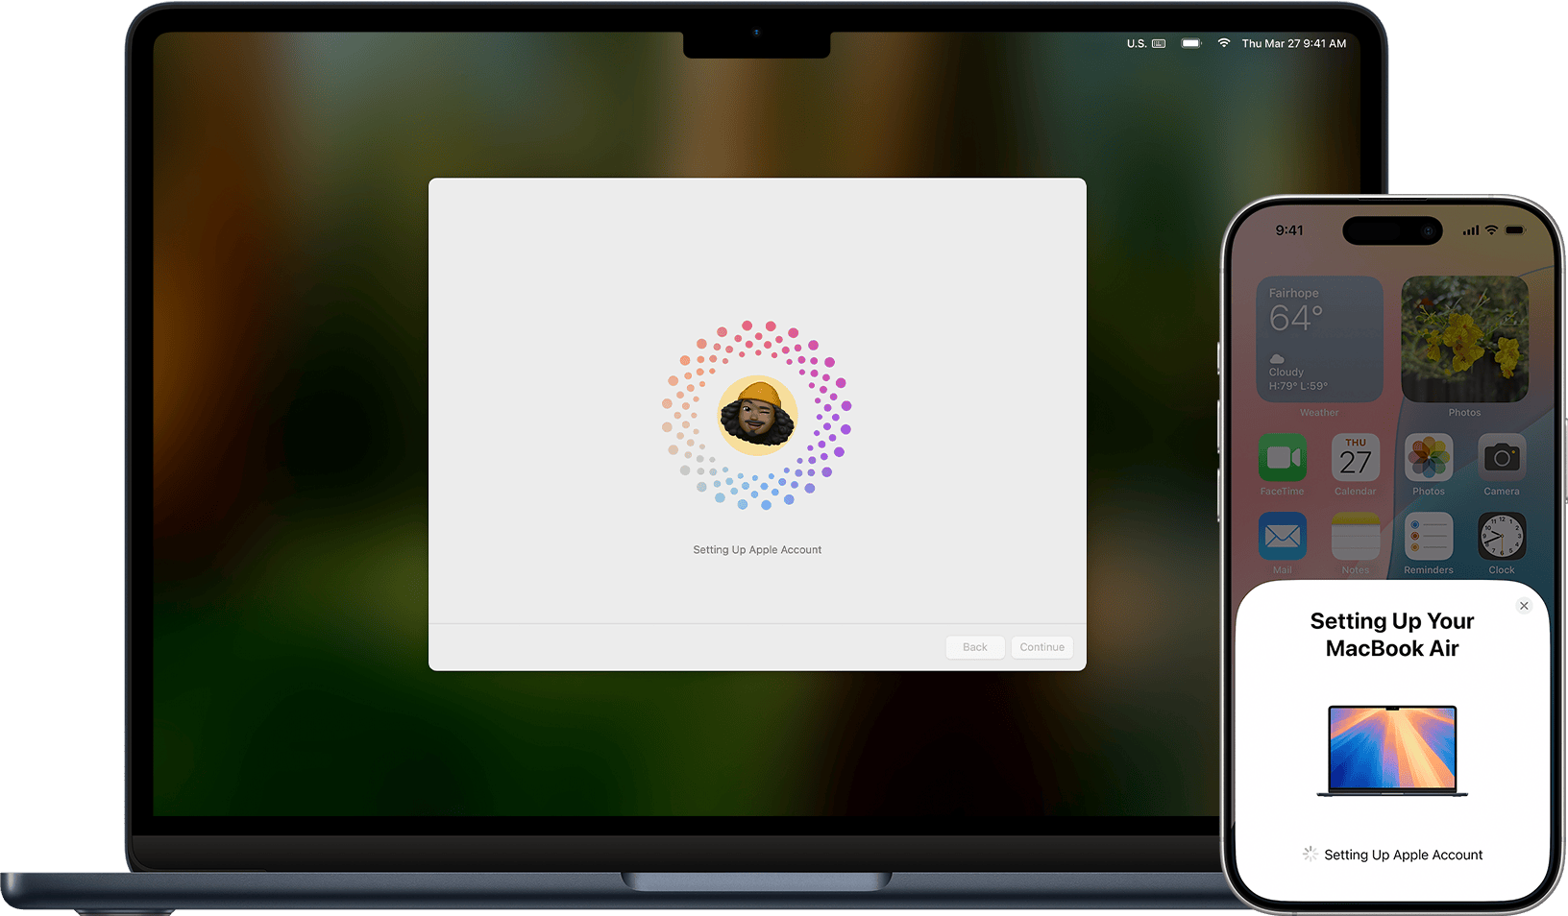This screenshot has height=916, width=1568.
Task: Tap the MacBook Air image on iPhone
Action: [1392, 751]
